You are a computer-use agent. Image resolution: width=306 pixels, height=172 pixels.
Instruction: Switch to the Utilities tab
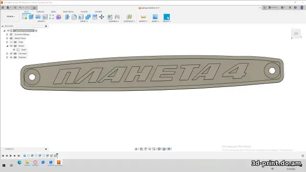(x=98, y=11)
